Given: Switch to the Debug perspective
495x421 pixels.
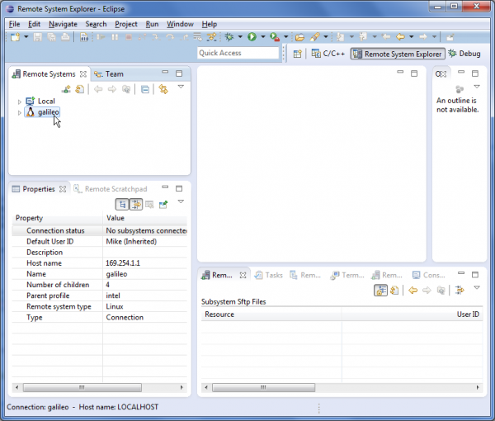Looking at the screenshot, I should [x=464, y=54].
